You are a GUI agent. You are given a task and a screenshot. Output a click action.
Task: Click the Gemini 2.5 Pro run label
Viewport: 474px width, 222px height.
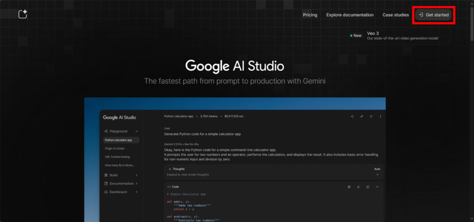181,144
